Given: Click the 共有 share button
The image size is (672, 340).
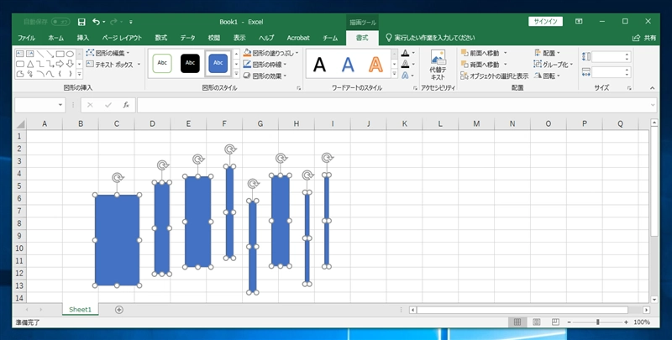Looking at the screenshot, I should click(x=645, y=38).
